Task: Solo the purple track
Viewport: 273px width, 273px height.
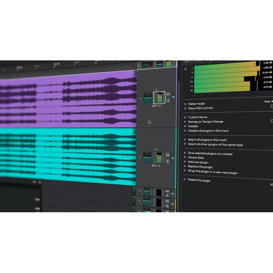Action: coord(168,100)
